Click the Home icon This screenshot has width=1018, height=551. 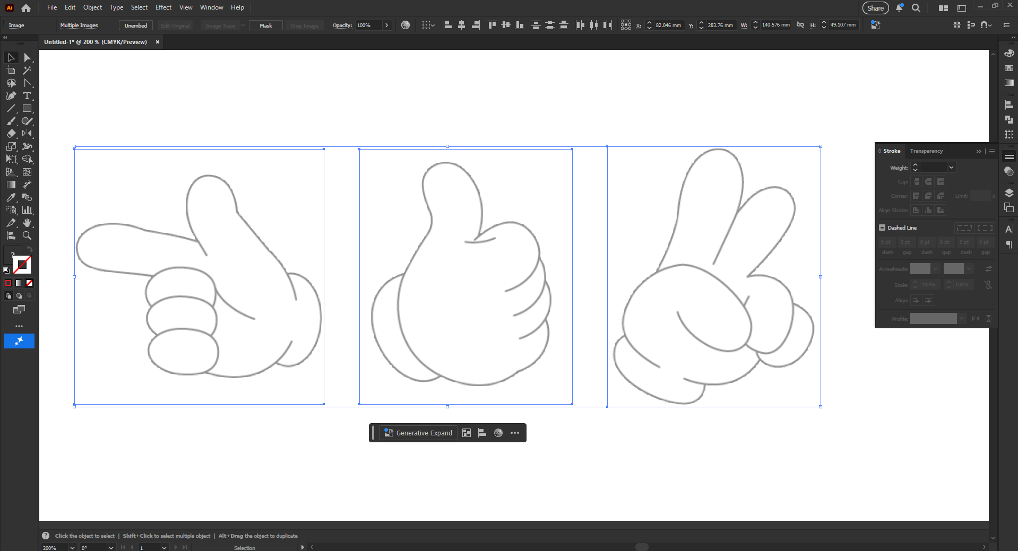(x=26, y=8)
